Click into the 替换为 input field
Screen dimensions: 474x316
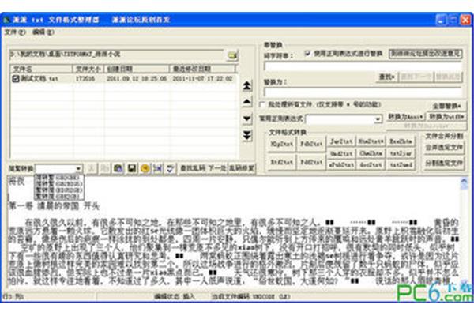363,92
